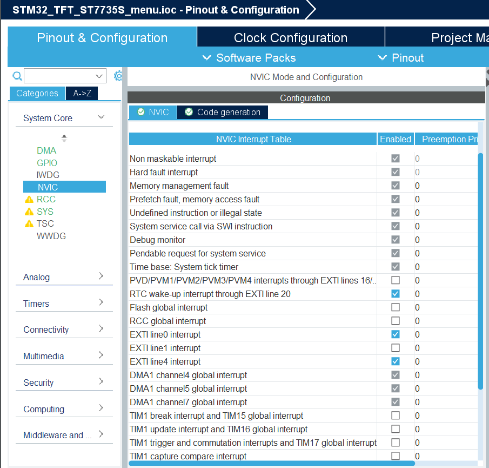Click the TSC warning triangle icon
This screenshot has width=489, height=468.
[x=29, y=224]
